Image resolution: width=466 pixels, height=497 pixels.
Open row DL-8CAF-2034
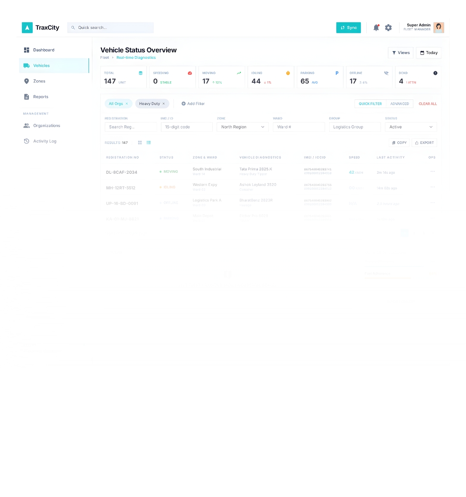click(271, 172)
